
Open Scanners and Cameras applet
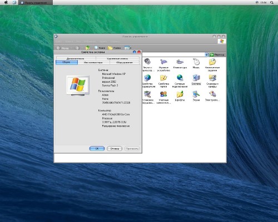point(212,81)
